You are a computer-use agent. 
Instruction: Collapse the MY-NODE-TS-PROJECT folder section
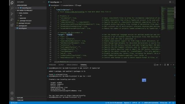click(25, 10)
